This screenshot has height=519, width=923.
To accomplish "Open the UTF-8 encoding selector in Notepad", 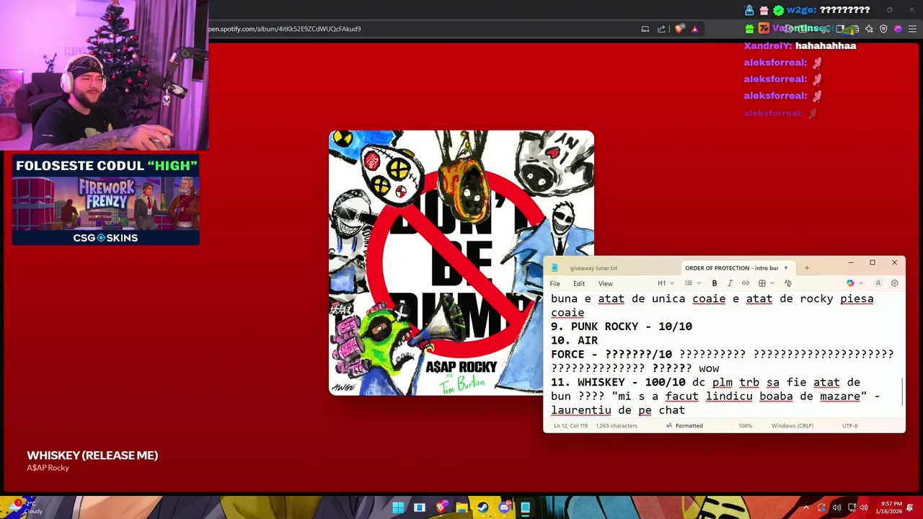I will click(849, 426).
